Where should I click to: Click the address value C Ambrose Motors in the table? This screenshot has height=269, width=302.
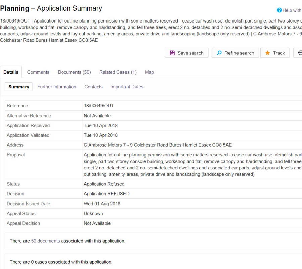[158, 145]
